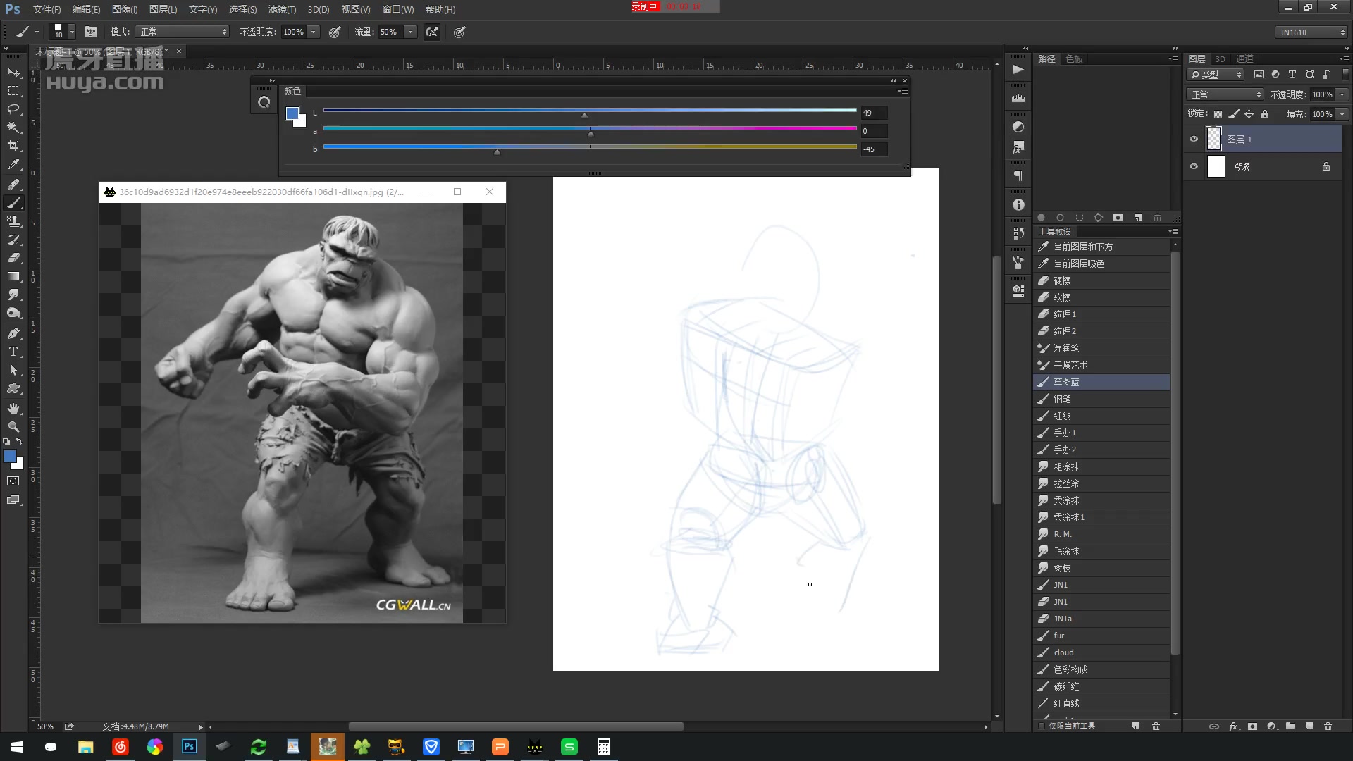Screen dimensions: 1353x761
Task: Open the flow 50% dropdown arrow
Action: tap(410, 32)
